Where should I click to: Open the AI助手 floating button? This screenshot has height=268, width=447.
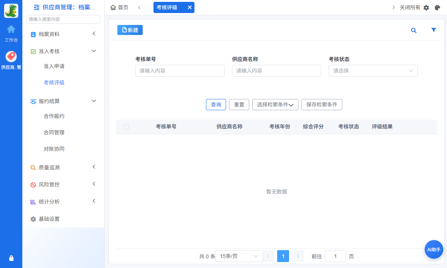click(434, 249)
